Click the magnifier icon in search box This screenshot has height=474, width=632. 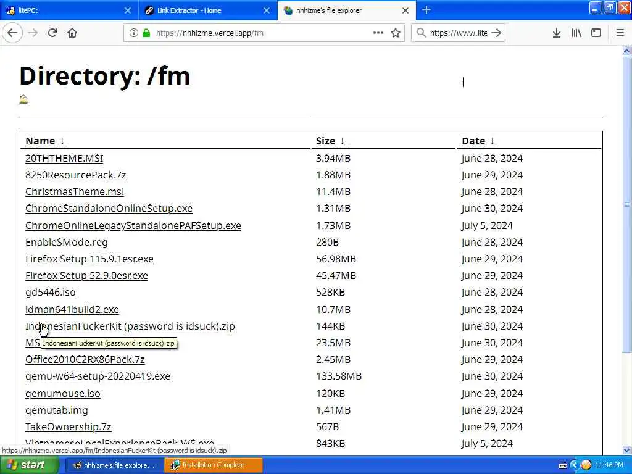coord(421,33)
